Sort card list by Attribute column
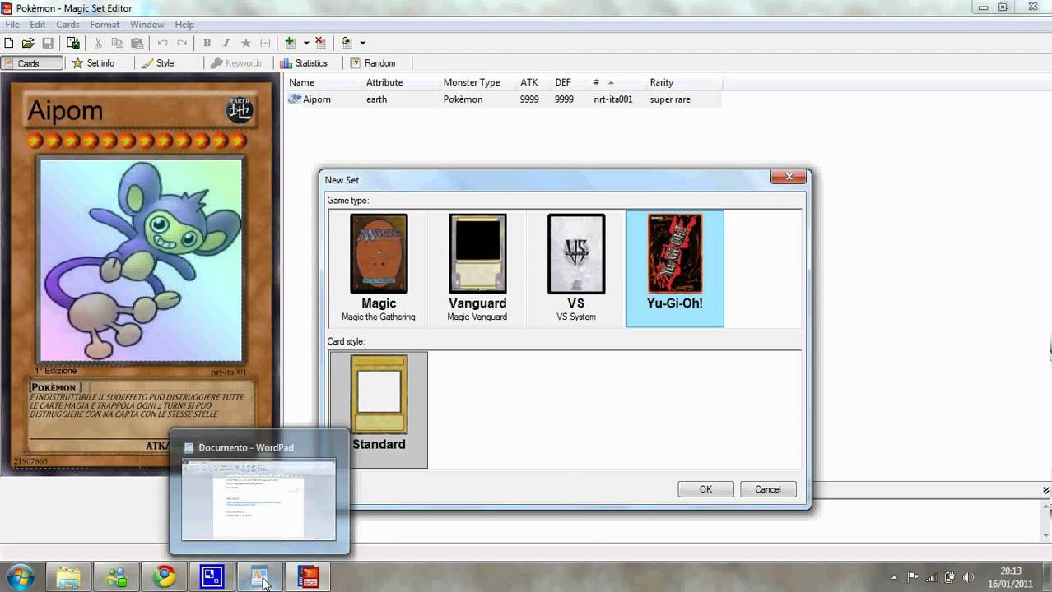The image size is (1052, 592). point(401,82)
